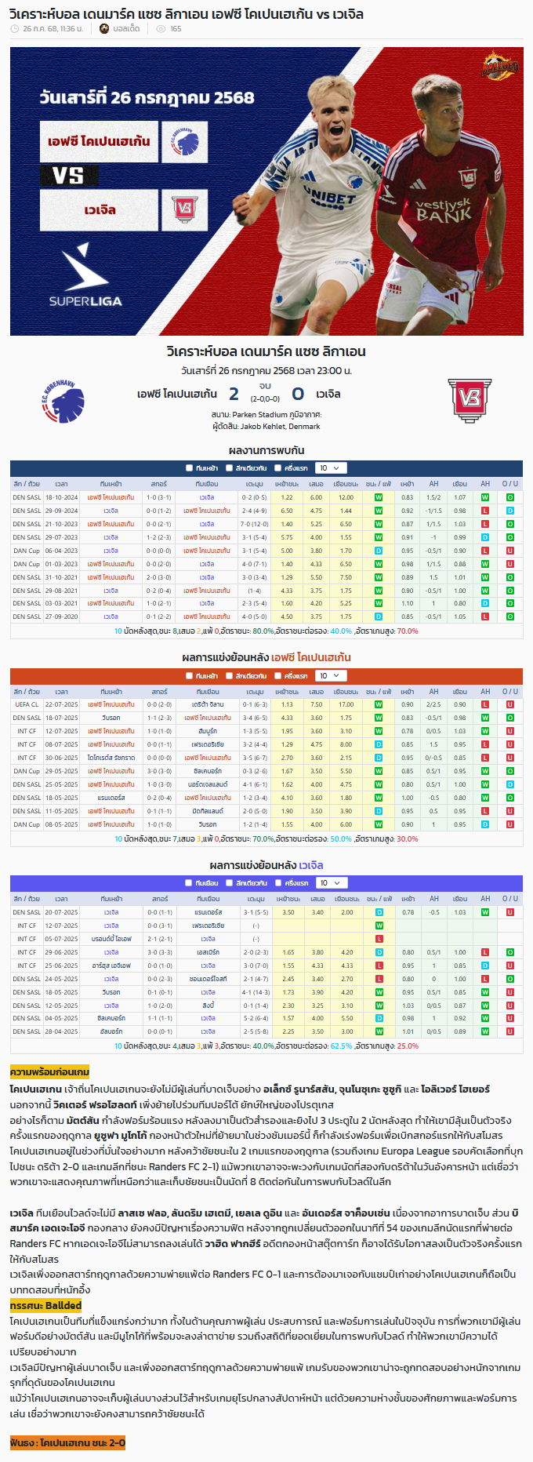Viewport: 533px width, 1462px height.
Task: Open โอโทรเซ็ล ร๊อทราด team link
Action: coord(111,758)
